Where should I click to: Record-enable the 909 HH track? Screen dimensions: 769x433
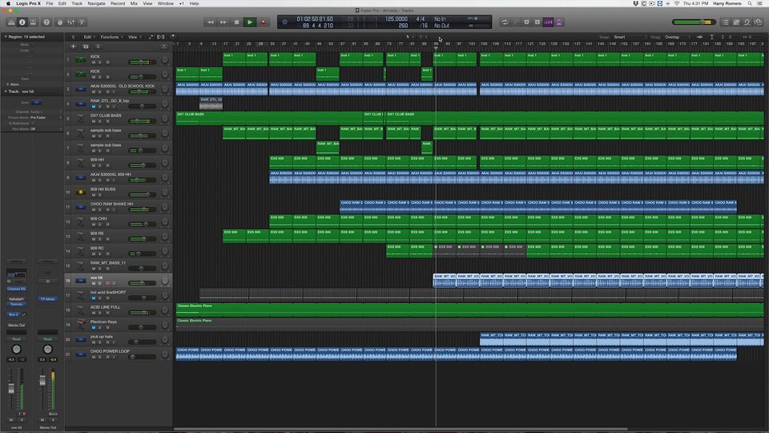coord(107,165)
